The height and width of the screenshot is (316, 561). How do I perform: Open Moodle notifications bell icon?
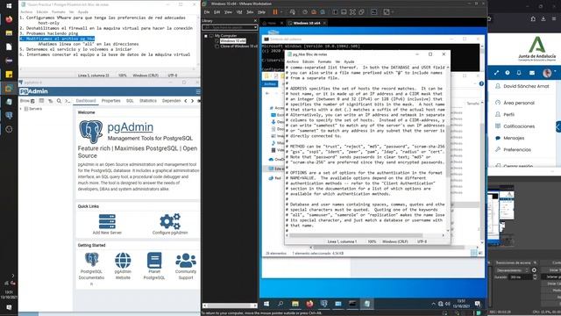pos(519,73)
